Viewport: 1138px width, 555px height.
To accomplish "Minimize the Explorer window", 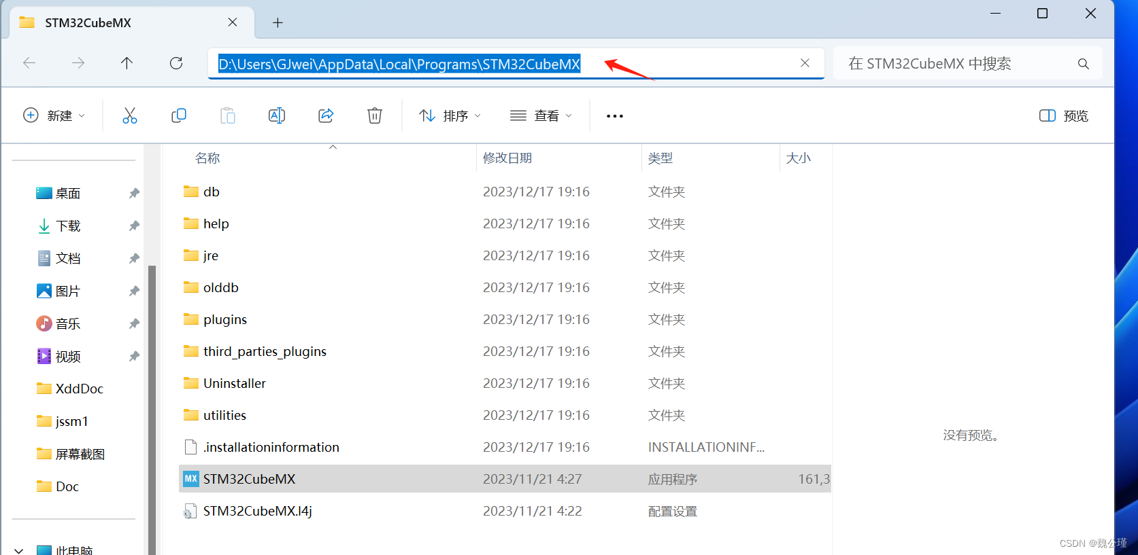I will coord(995,14).
